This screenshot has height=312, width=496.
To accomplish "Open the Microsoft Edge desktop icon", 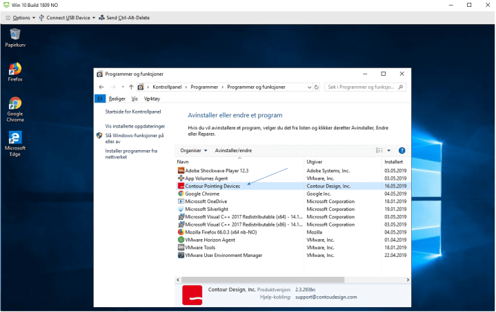I will tap(14, 139).
